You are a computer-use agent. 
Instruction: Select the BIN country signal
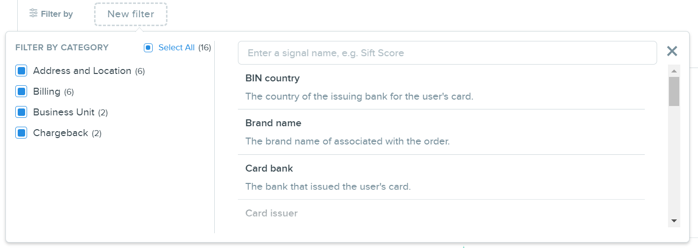click(x=441, y=87)
